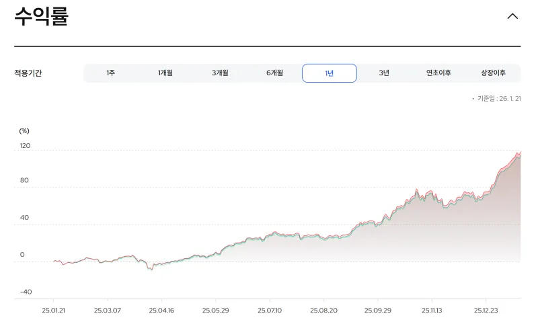This screenshot has width=538, height=324.
Task: Select the highlighted 1년 period tab
Action: coord(330,73)
